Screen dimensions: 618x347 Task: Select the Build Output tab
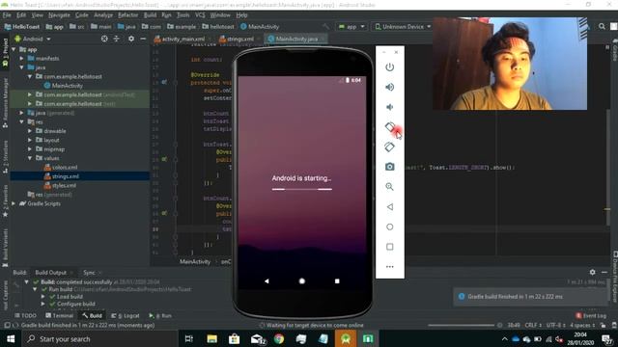click(x=51, y=272)
